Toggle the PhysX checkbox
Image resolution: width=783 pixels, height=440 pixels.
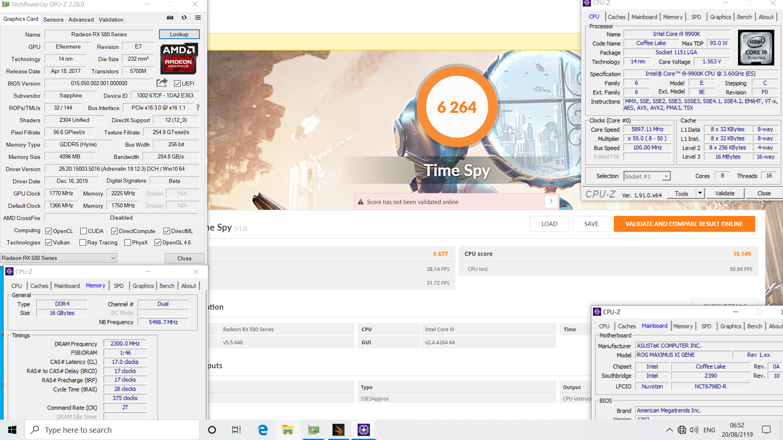(128, 242)
